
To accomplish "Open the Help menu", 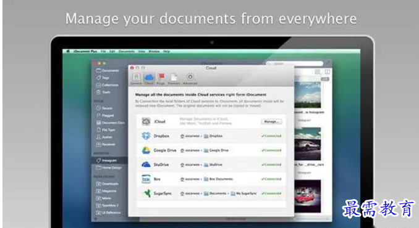I will pos(166,51).
